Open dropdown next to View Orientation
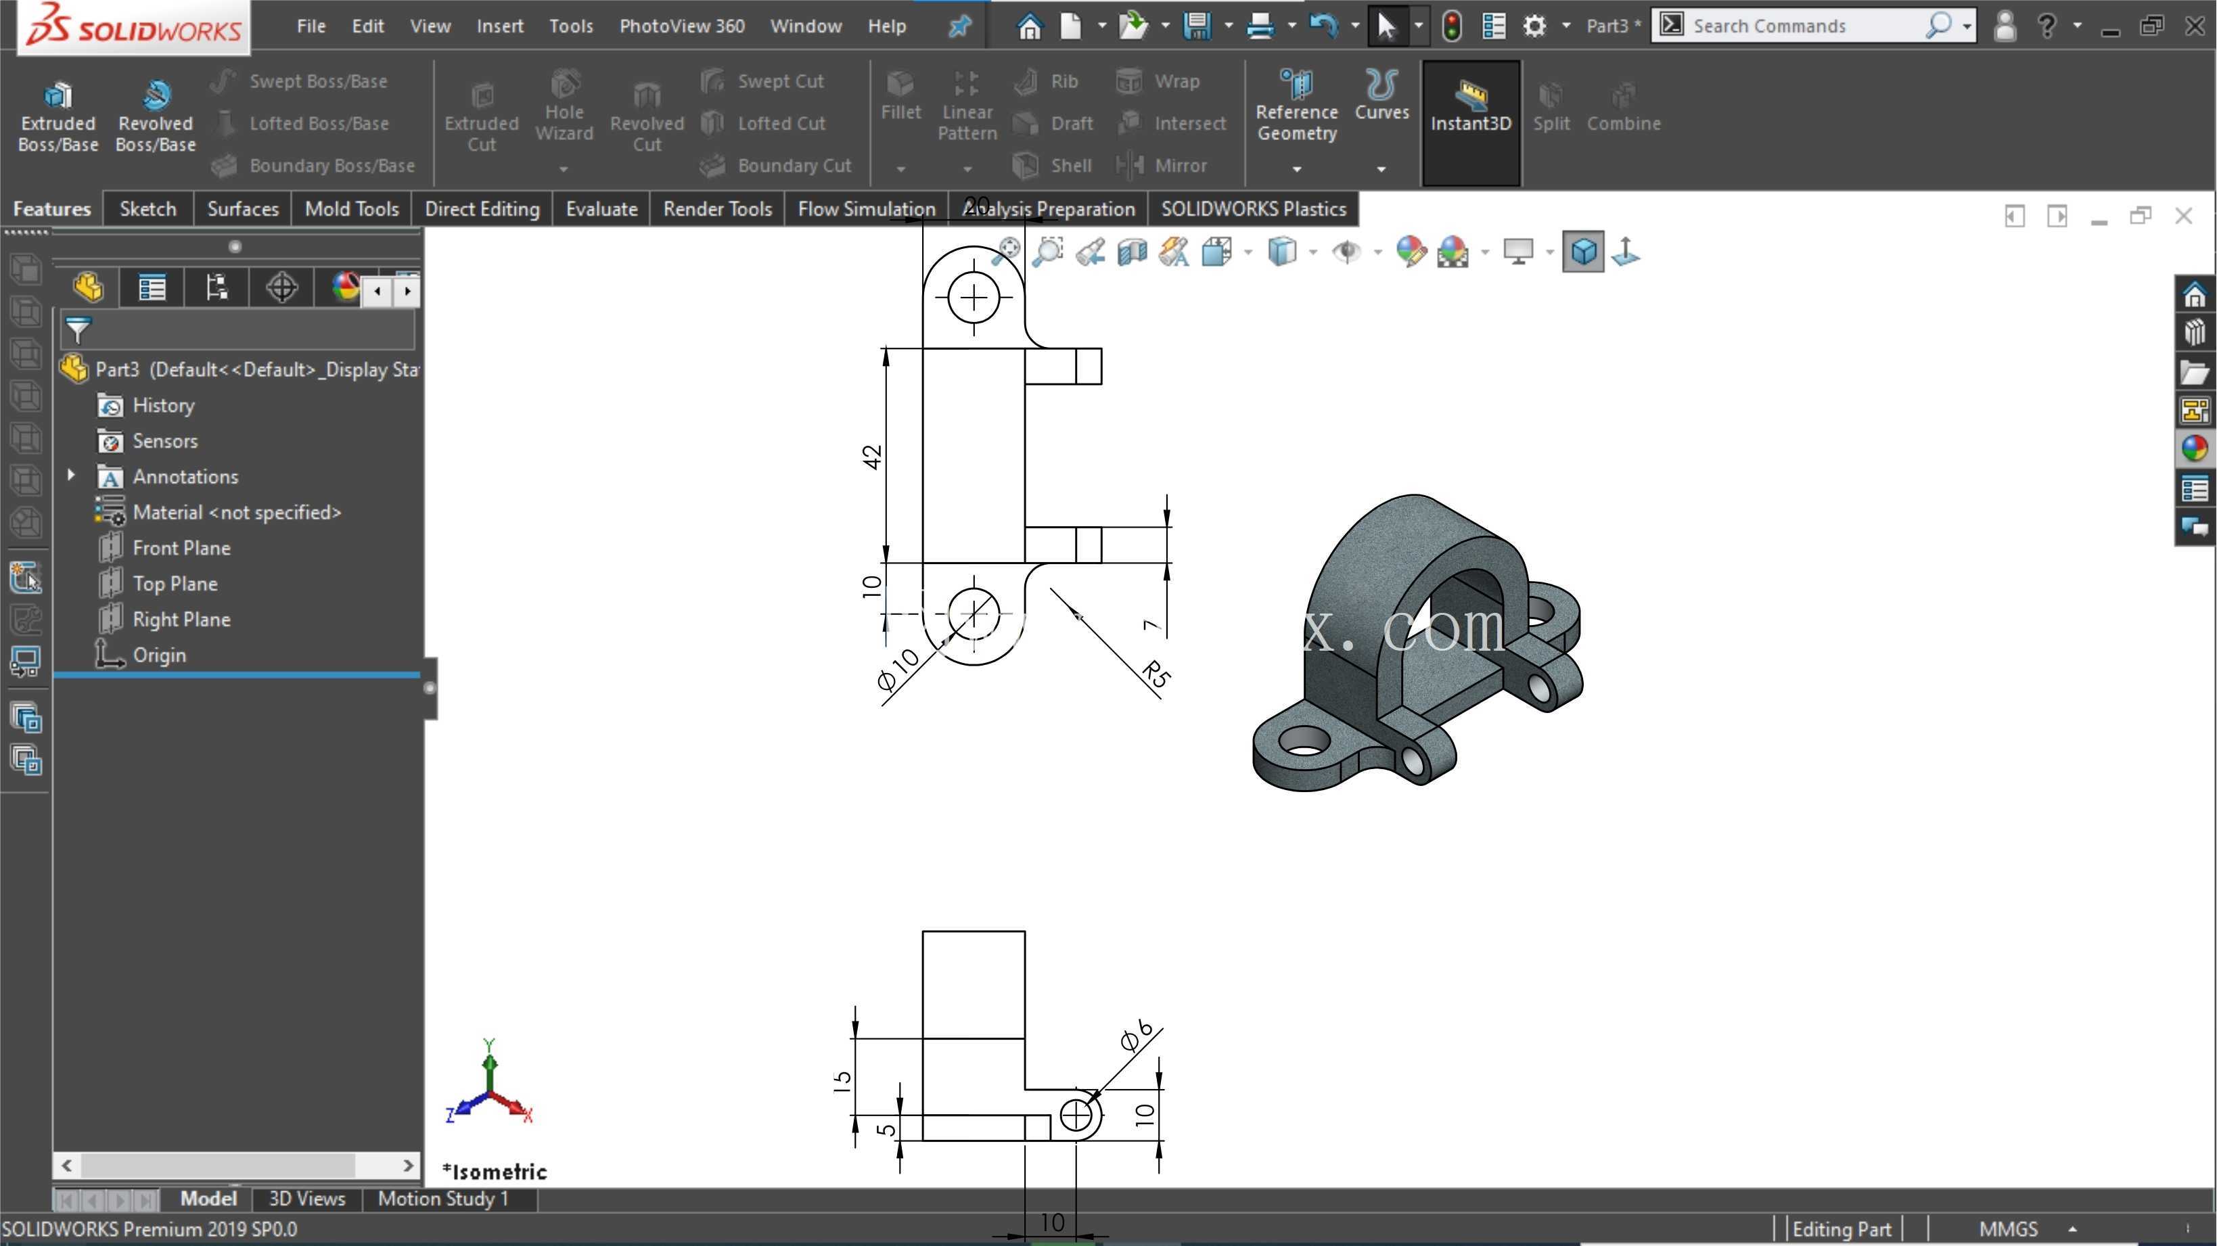This screenshot has height=1246, width=2217. [x=1248, y=252]
